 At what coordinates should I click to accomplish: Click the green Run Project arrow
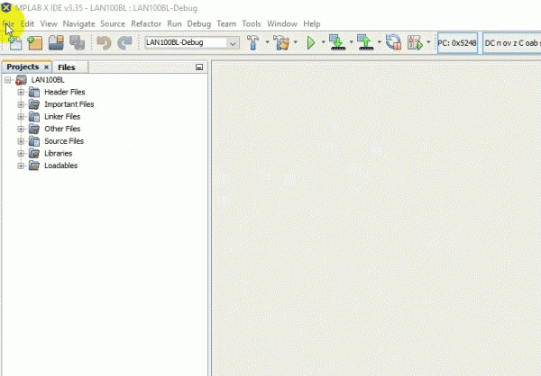[x=311, y=43]
